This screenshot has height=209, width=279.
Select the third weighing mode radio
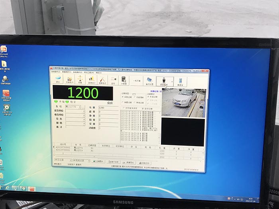pyautogui.click(x=153, y=104)
